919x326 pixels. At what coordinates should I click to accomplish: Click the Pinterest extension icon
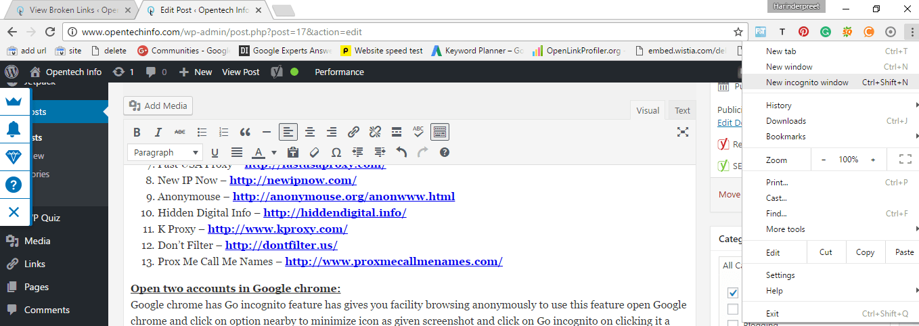[x=803, y=32]
